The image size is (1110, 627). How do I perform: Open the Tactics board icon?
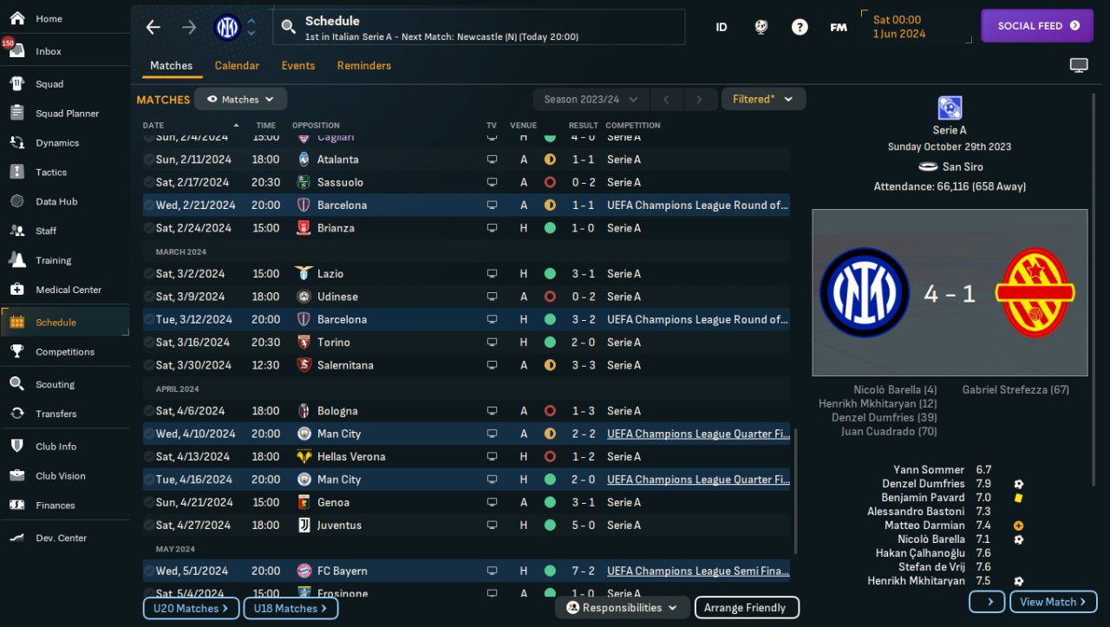point(16,172)
